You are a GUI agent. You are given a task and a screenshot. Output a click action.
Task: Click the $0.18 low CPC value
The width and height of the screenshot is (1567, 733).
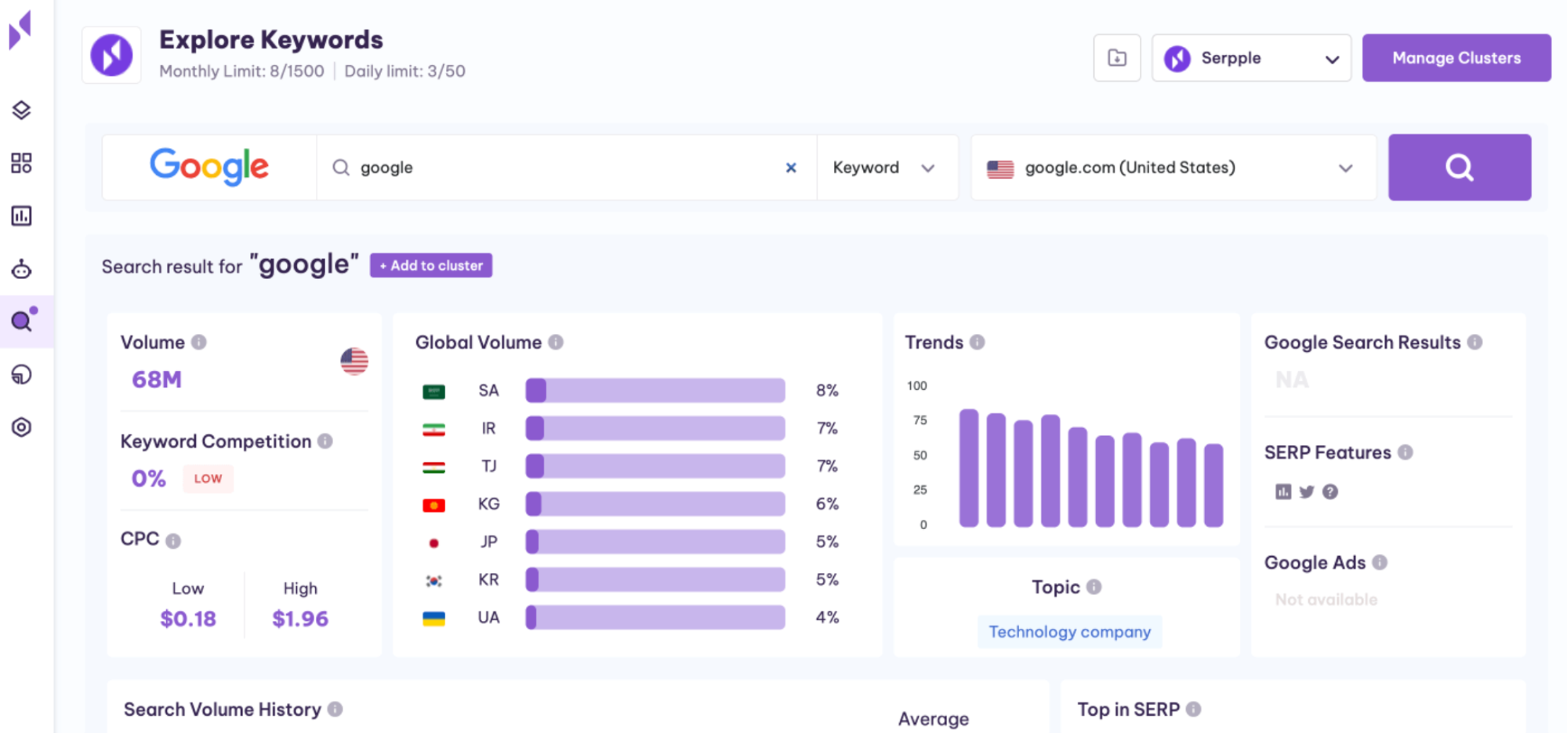[188, 619]
